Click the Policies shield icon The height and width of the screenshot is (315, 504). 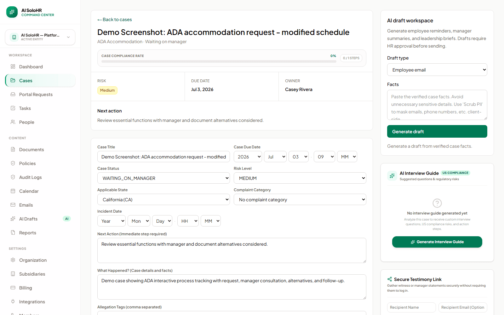(x=13, y=163)
